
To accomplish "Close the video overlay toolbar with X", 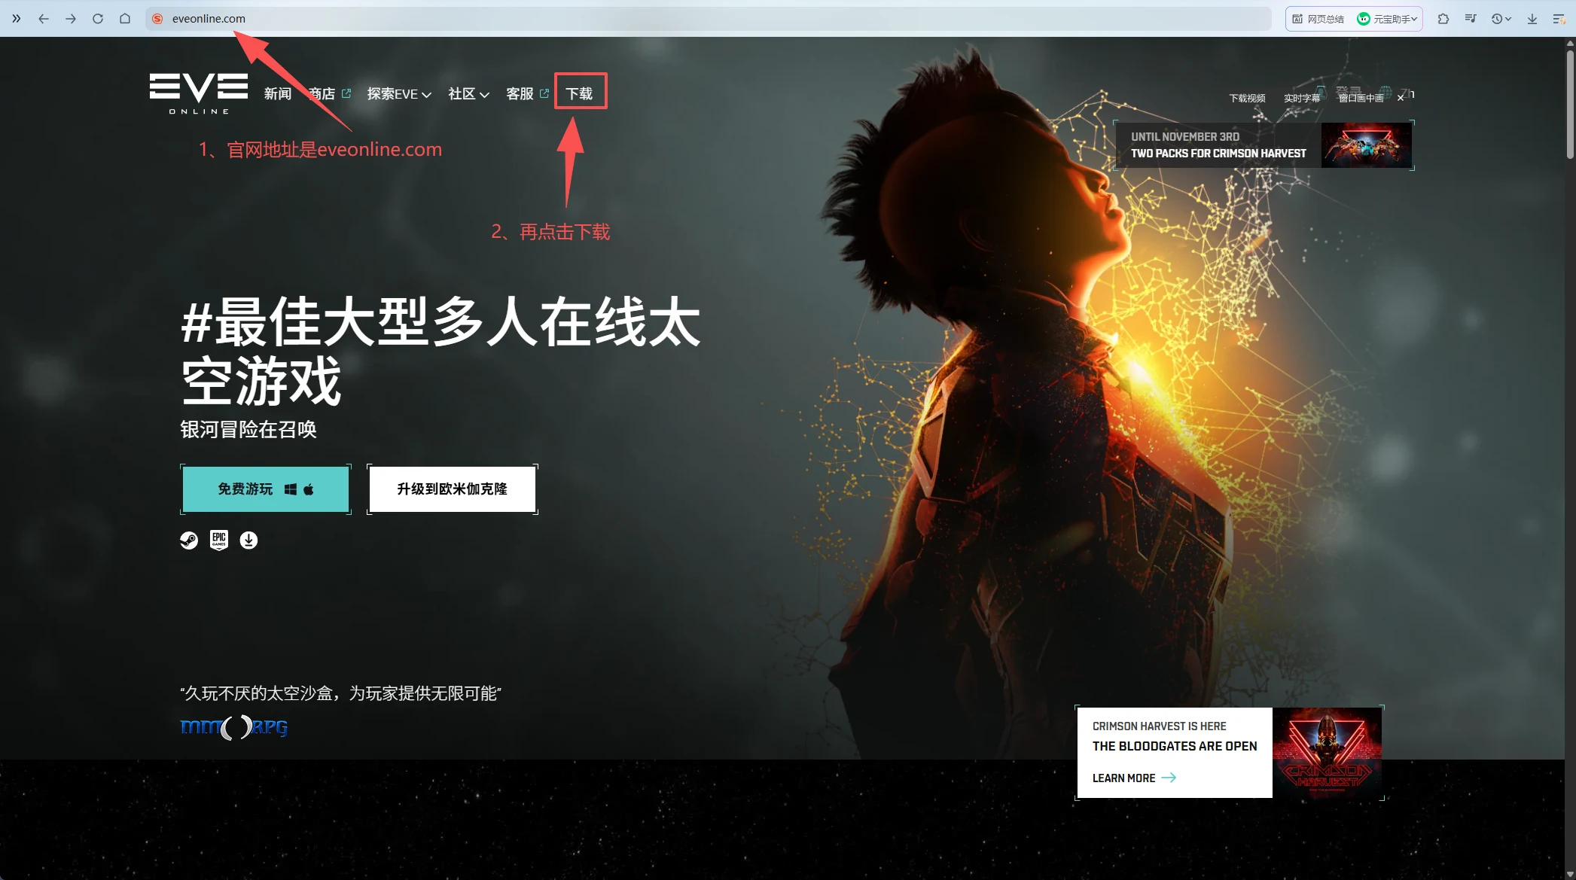I will coord(1401,98).
